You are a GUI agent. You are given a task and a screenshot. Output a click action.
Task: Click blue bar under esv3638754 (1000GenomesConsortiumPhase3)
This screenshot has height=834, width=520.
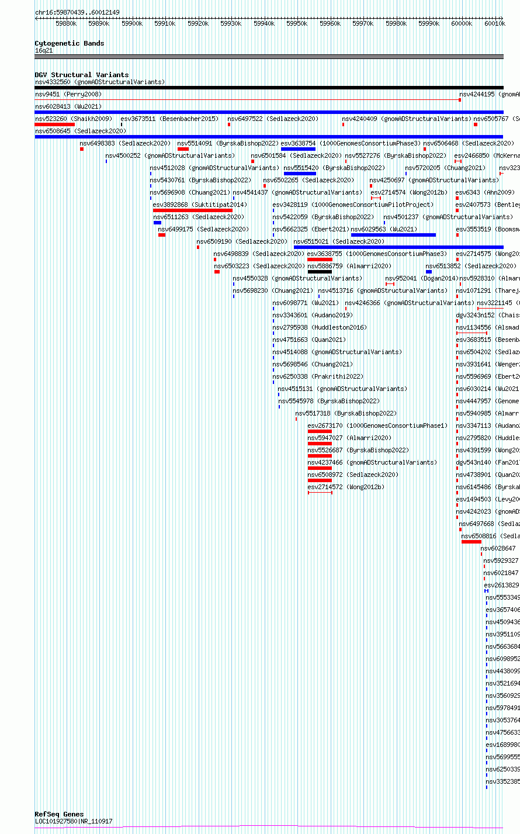(298, 149)
